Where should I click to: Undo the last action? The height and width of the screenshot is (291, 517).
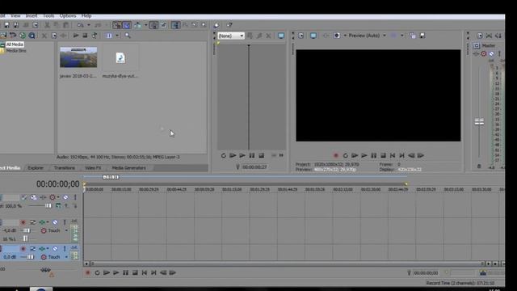(81, 25)
